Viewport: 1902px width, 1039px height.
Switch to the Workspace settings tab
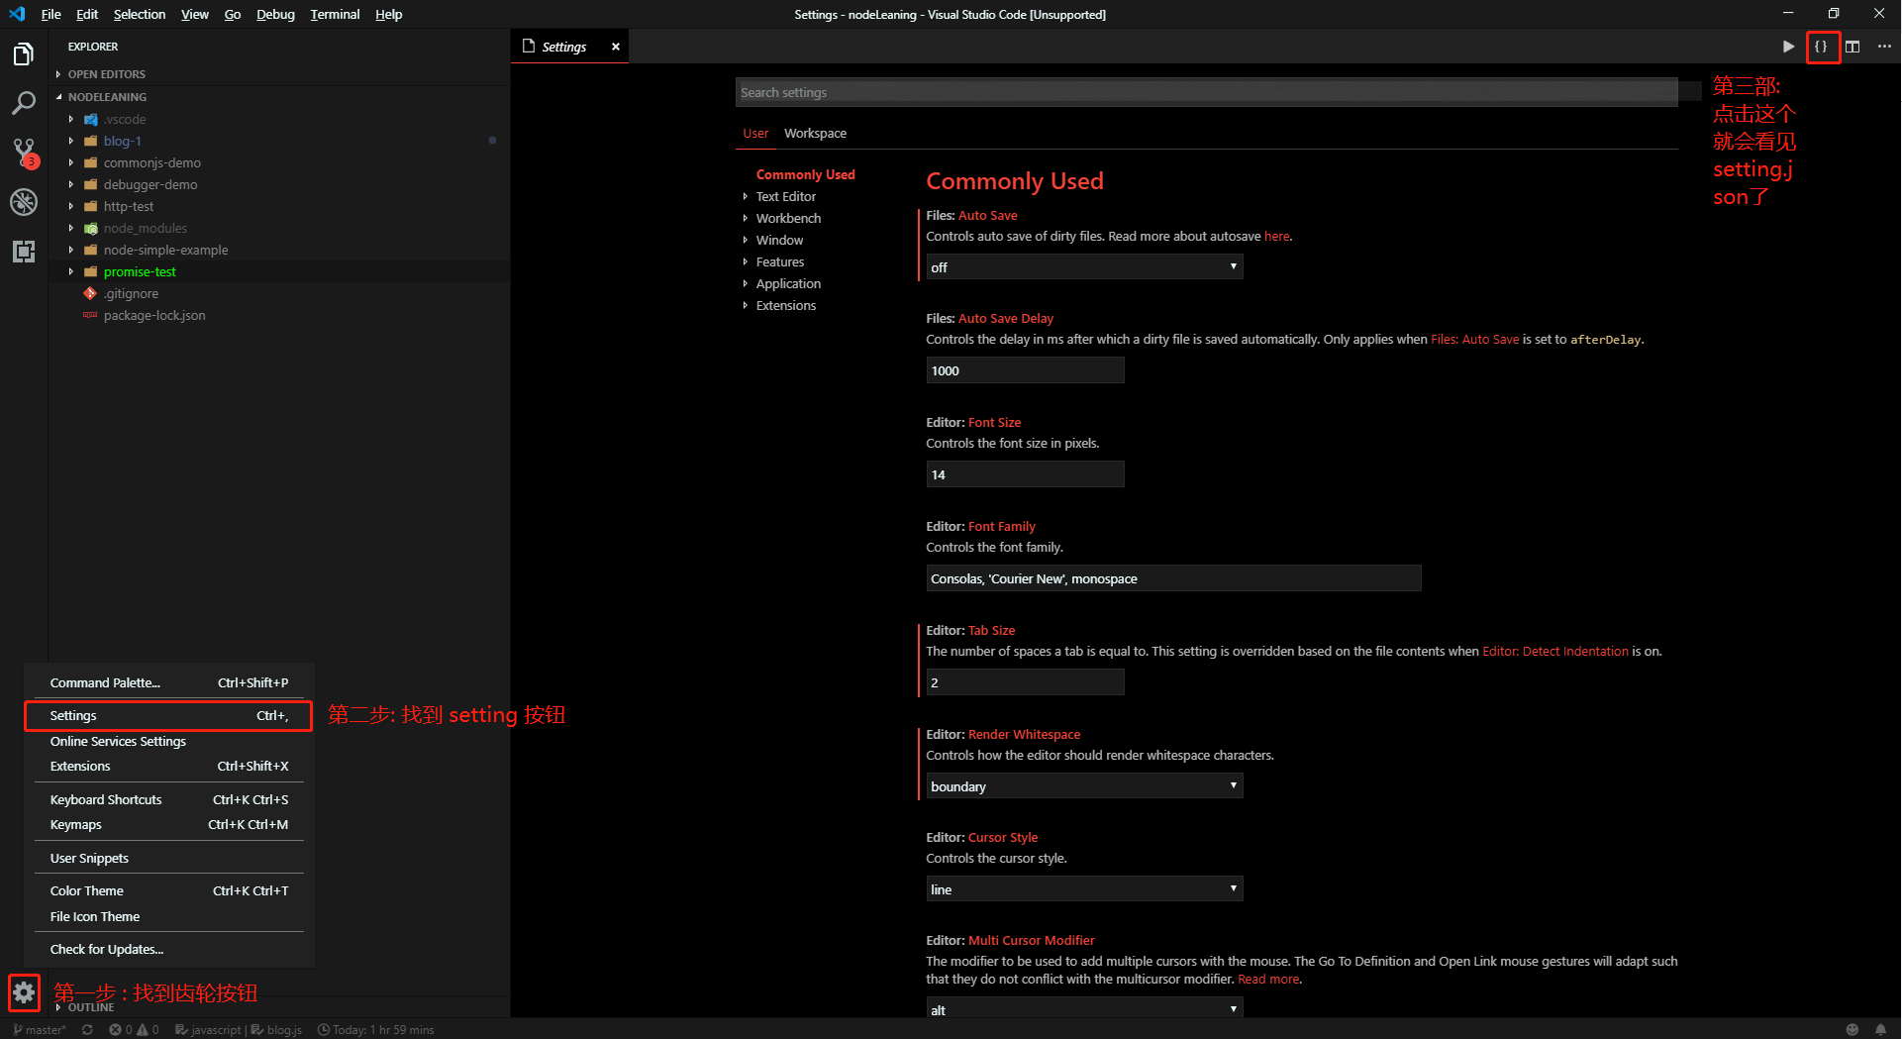tap(815, 134)
